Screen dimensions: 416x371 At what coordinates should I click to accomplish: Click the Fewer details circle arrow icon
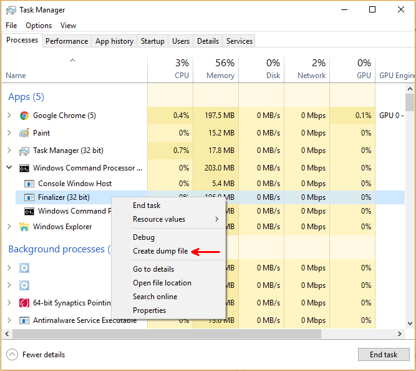tap(12, 355)
